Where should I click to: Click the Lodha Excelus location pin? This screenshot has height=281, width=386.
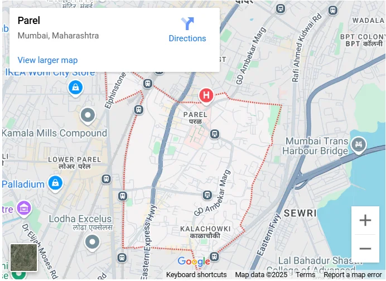pos(92,243)
